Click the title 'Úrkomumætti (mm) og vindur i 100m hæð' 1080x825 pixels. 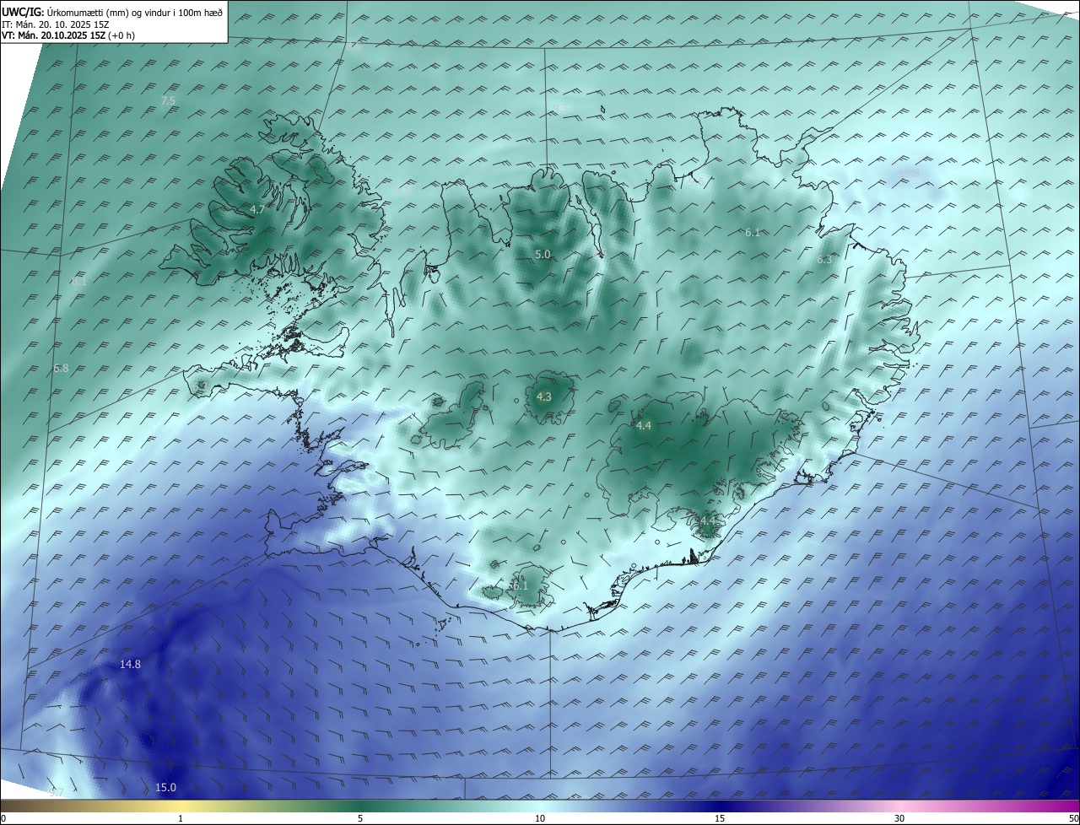click(135, 13)
